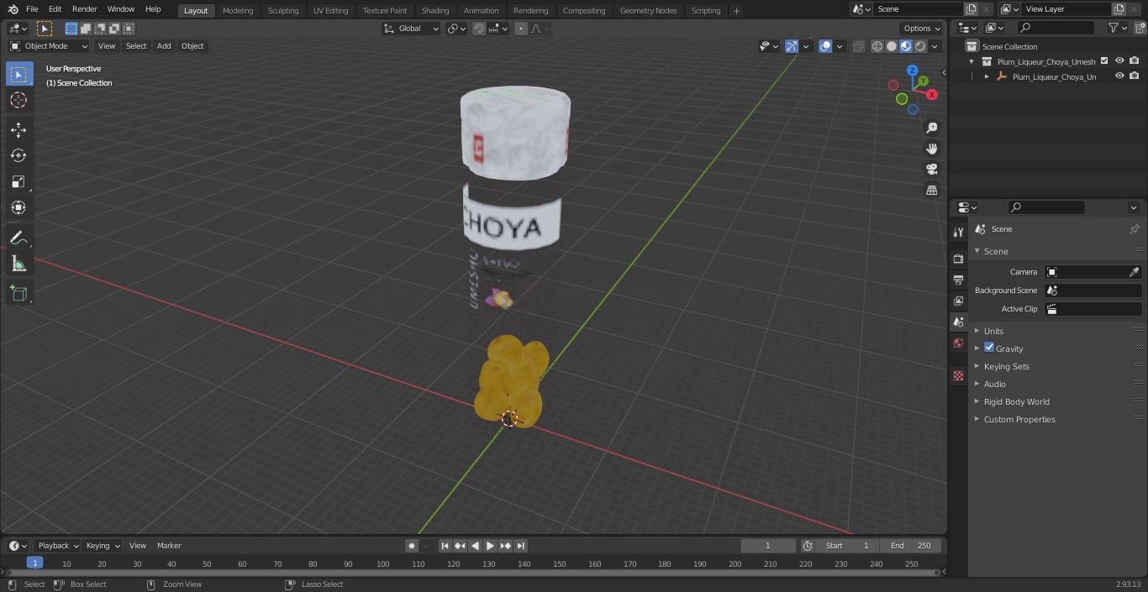Open the viewport Add menu
1148x592 pixels.
click(x=164, y=46)
